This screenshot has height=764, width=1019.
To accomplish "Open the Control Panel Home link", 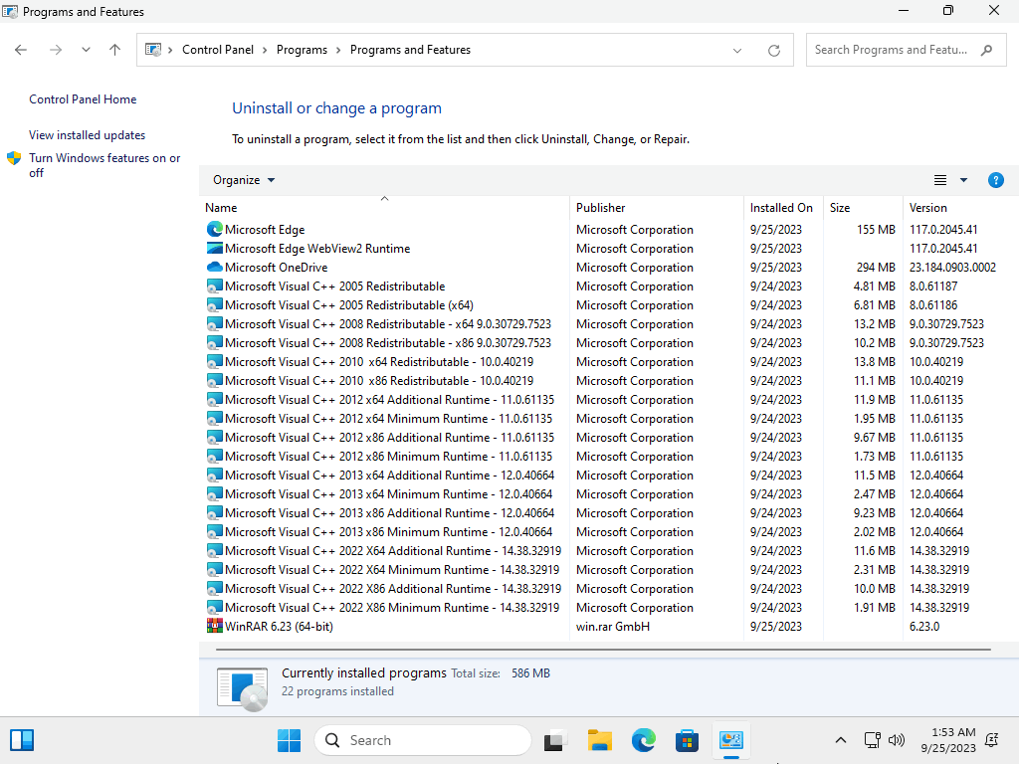I will coord(83,99).
